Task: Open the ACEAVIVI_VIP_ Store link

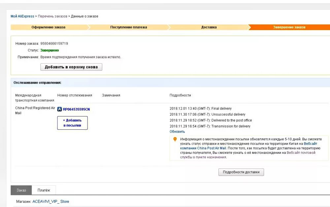Action: 51,201
